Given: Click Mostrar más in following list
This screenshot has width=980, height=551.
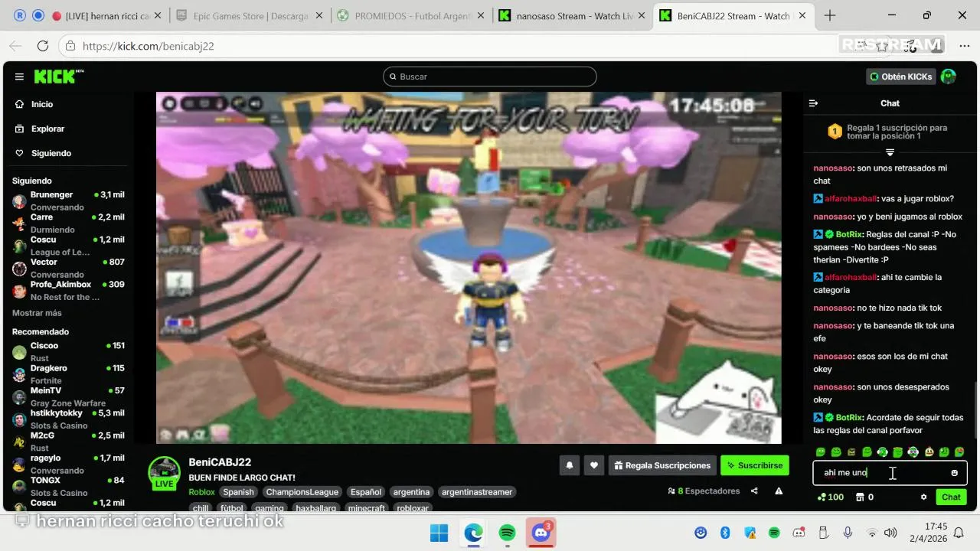Looking at the screenshot, I should [37, 313].
